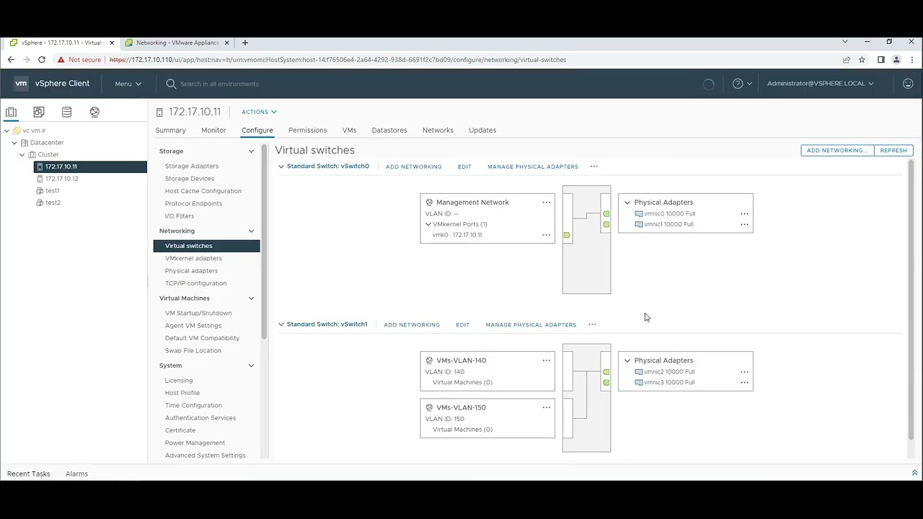Image resolution: width=923 pixels, height=519 pixels.
Task: Click MANAGE PHYSICAL ADAPTERS for vSwitch1
Action: [x=531, y=324]
